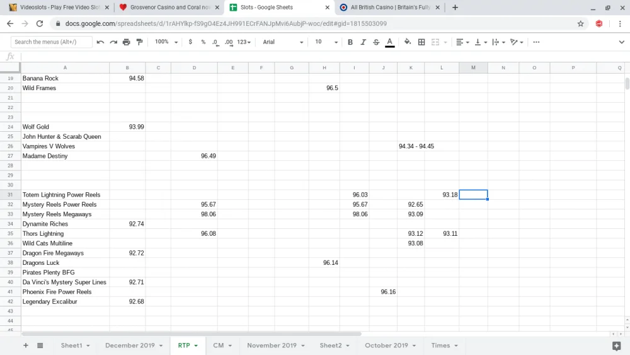The image size is (630, 355).
Task: Open the More toolbar options ellipsis
Action: [x=536, y=42]
